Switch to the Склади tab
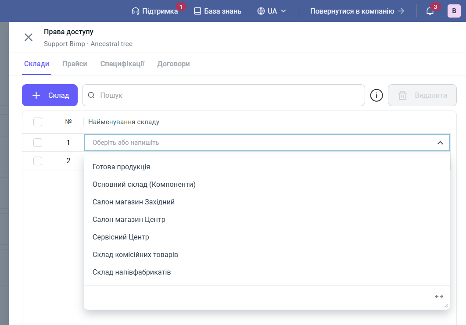The image size is (466, 325). click(36, 64)
